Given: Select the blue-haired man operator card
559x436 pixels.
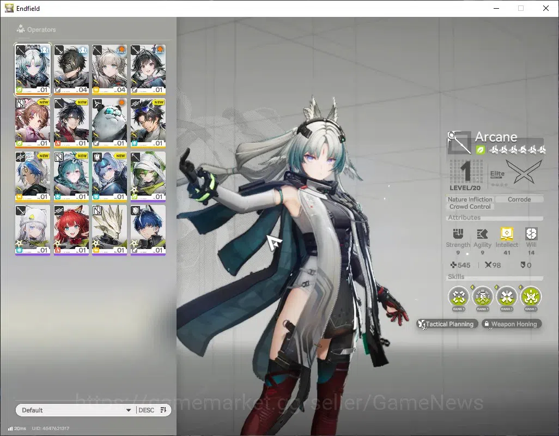Looking at the screenshot, I should [148, 230].
